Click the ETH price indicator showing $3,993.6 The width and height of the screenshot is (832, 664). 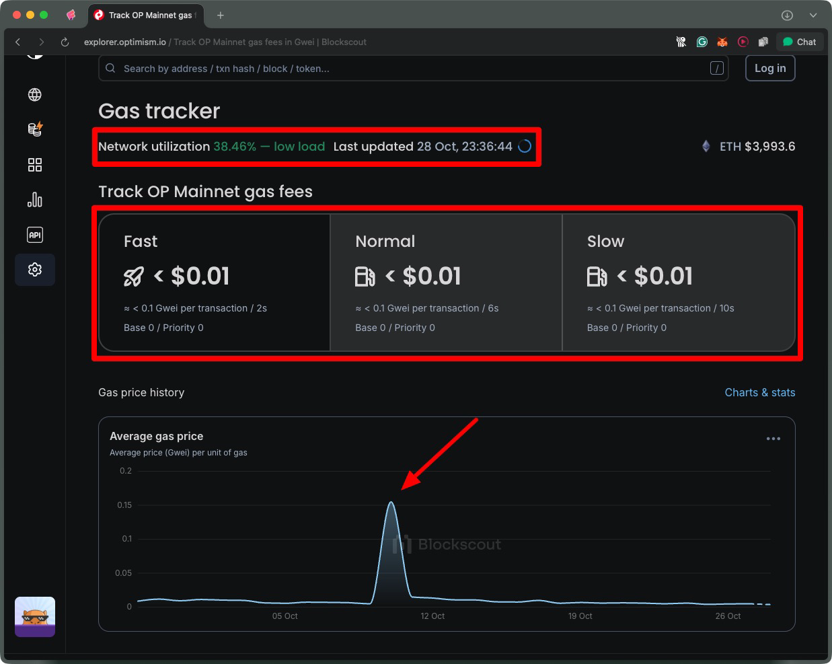pos(748,146)
